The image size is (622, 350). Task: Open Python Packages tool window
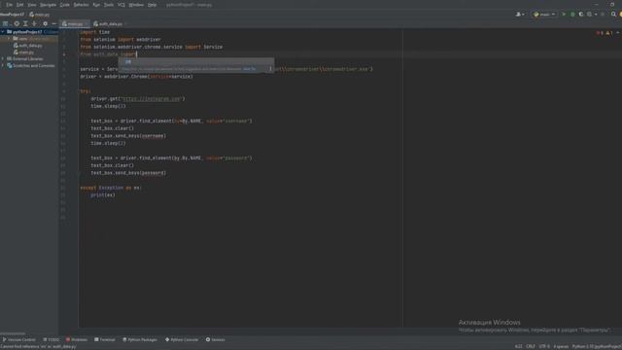140,339
